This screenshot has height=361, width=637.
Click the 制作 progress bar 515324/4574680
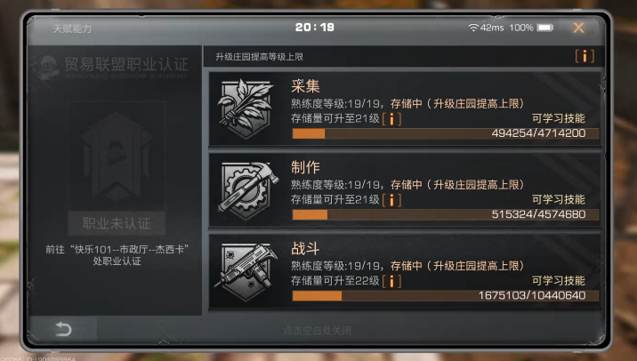coord(445,214)
